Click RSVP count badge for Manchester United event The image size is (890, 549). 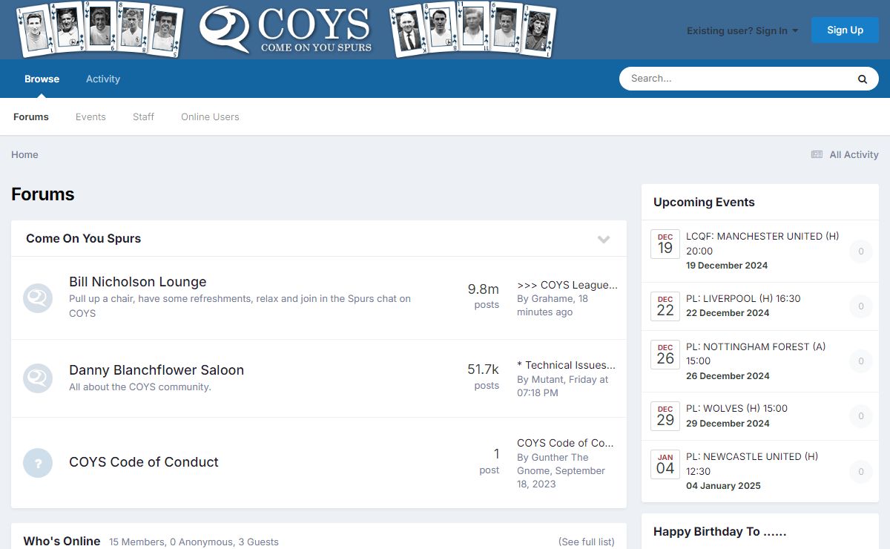tap(861, 252)
